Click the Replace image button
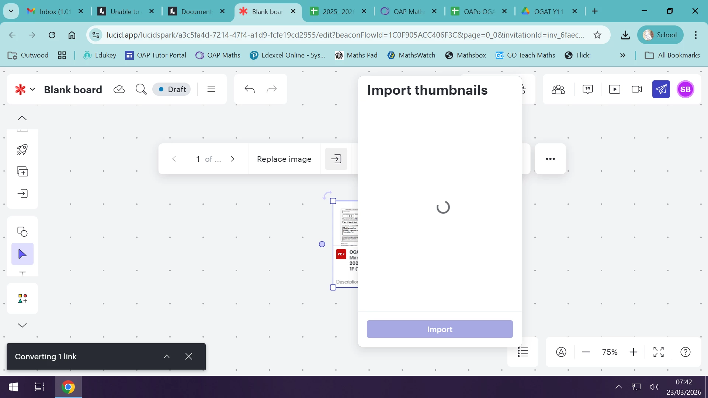Screen dimensions: 708x398 (284, 159)
